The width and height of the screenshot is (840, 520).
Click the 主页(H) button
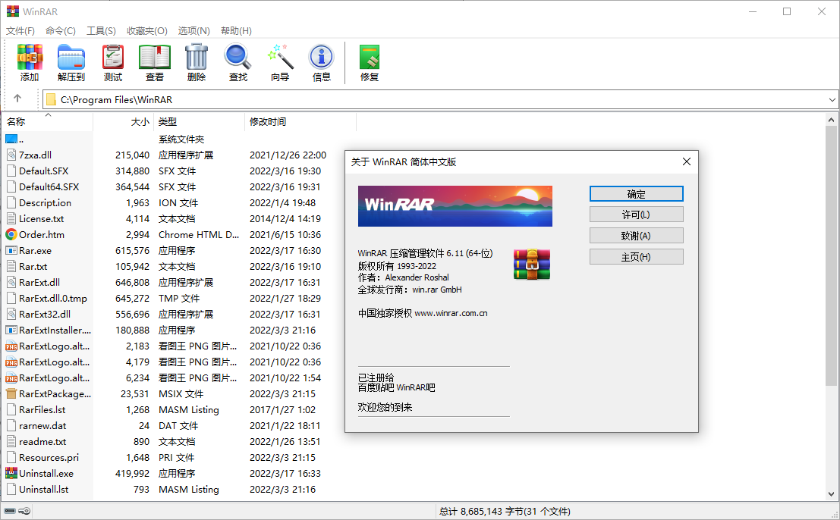637,257
